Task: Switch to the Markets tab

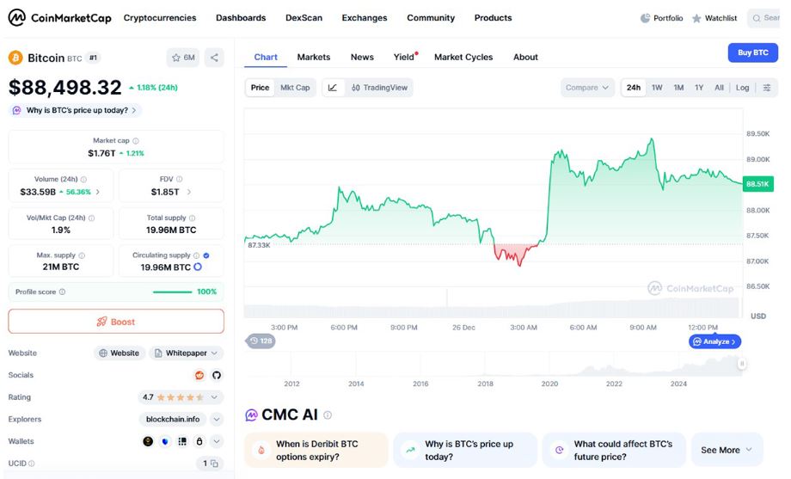Action: (x=314, y=57)
